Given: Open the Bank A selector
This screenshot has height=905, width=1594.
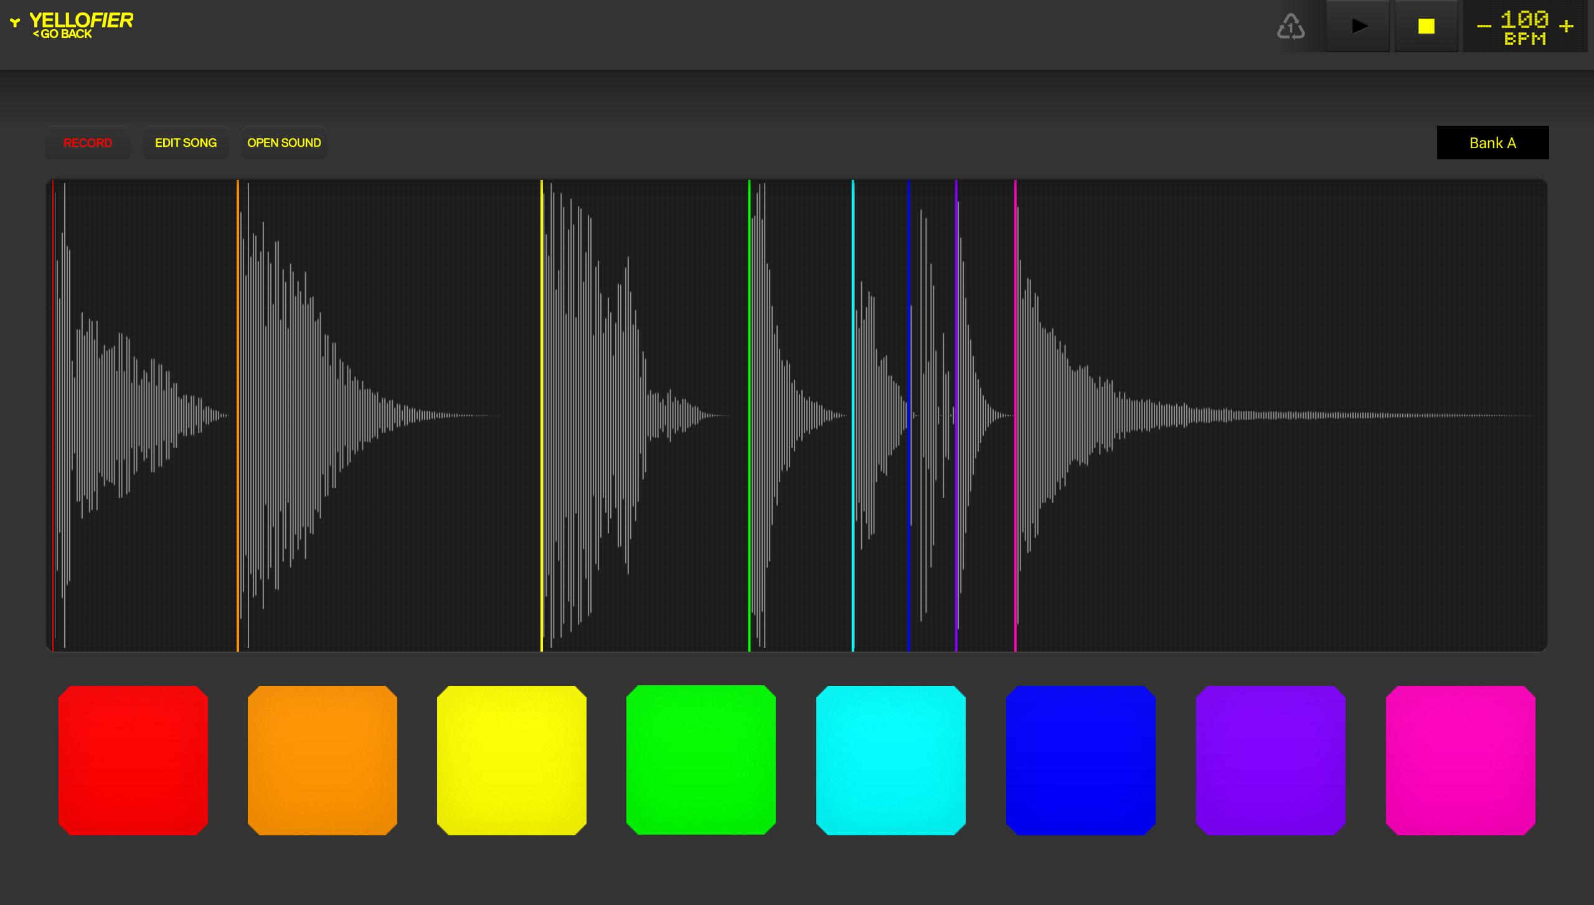Looking at the screenshot, I should pyautogui.click(x=1493, y=143).
